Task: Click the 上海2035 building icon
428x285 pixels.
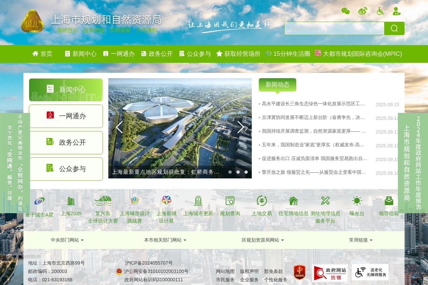Action: pyautogui.click(x=71, y=200)
